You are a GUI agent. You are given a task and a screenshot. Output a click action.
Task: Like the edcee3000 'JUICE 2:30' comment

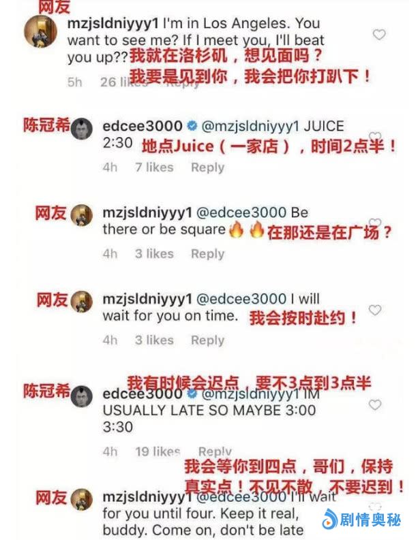375,136
